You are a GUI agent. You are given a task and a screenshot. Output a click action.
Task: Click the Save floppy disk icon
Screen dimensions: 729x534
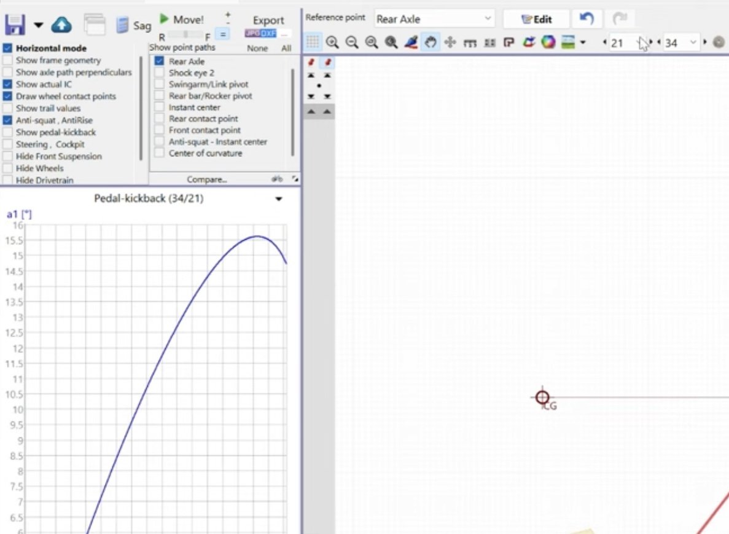(x=14, y=25)
